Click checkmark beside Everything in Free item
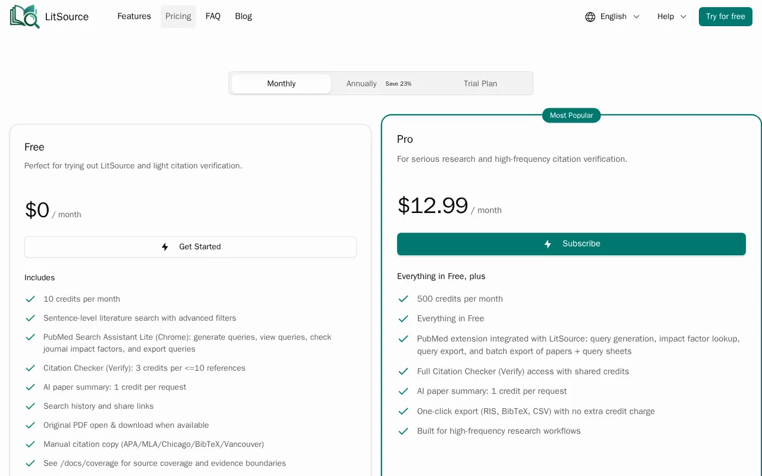The width and height of the screenshot is (762, 476). (403, 319)
